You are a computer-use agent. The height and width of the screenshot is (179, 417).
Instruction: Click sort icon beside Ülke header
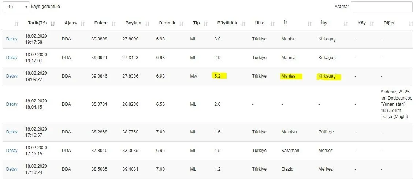point(272,24)
